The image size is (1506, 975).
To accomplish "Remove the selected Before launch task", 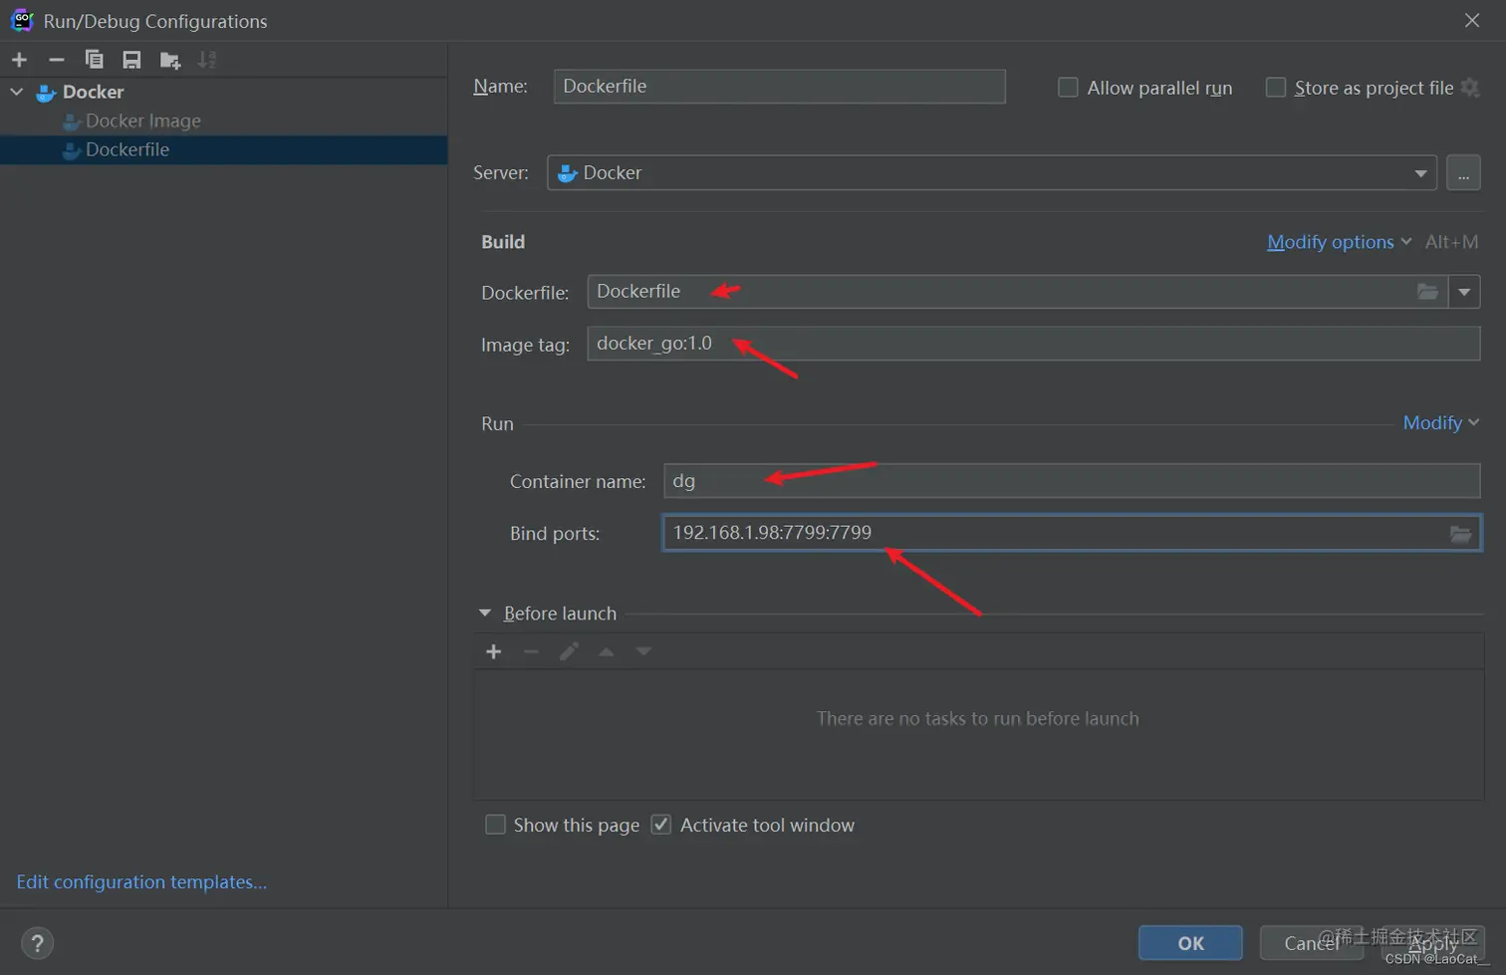I will click(531, 651).
